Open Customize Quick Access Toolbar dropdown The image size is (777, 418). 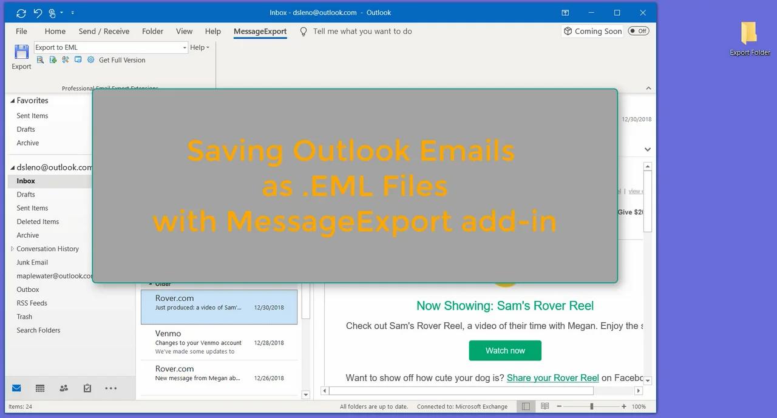click(x=73, y=13)
